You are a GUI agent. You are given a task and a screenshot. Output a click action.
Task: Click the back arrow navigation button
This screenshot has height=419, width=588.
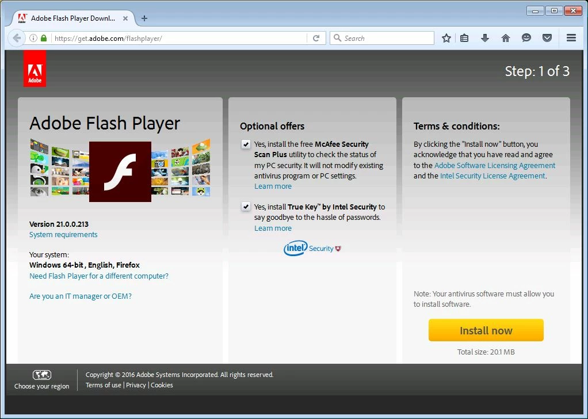click(17, 38)
